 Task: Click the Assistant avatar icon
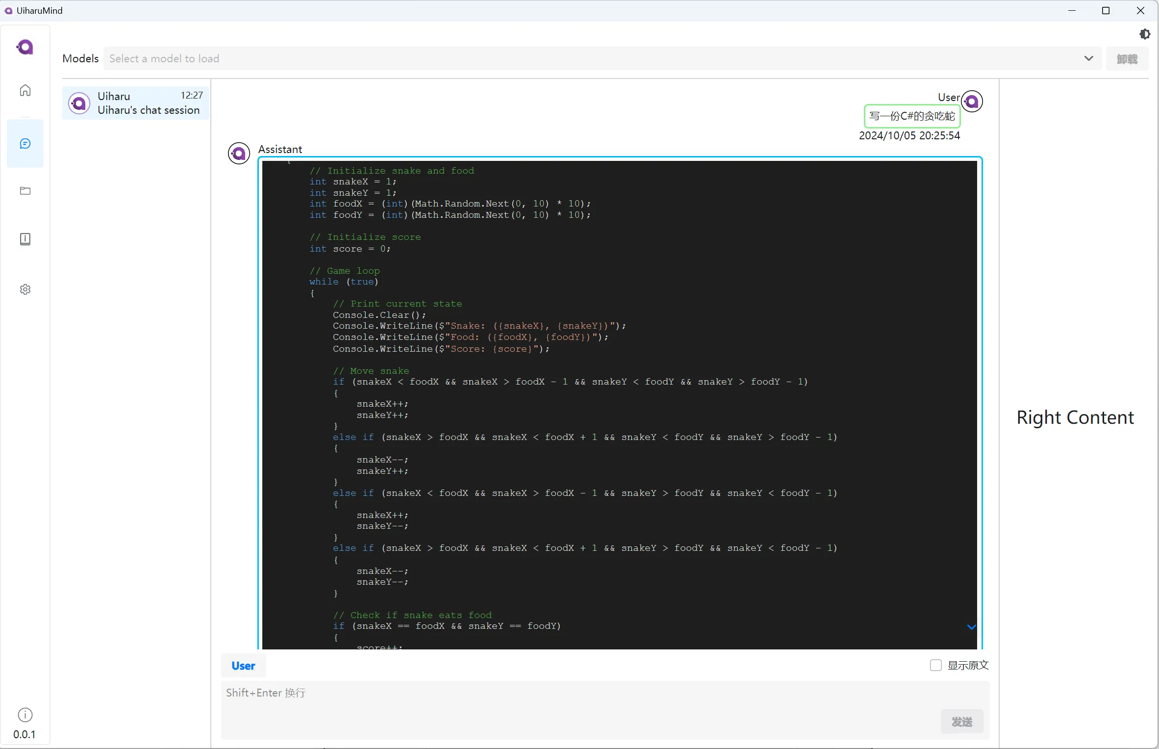point(239,154)
